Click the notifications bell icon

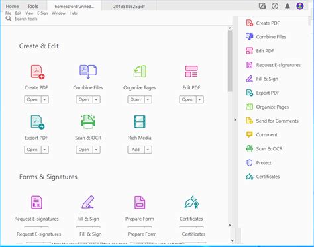(x=288, y=6)
